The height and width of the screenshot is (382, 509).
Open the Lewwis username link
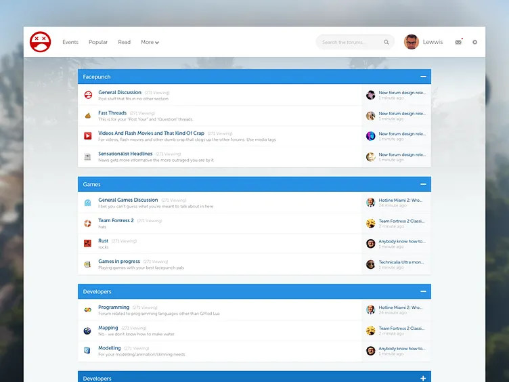coord(433,42)
